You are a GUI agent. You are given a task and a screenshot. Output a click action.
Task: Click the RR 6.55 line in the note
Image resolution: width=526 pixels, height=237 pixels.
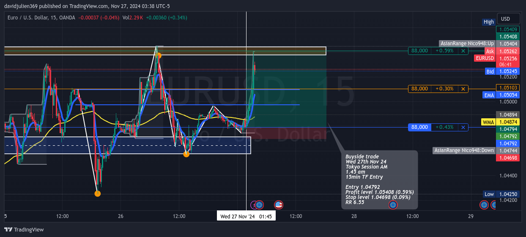(355, 202)
